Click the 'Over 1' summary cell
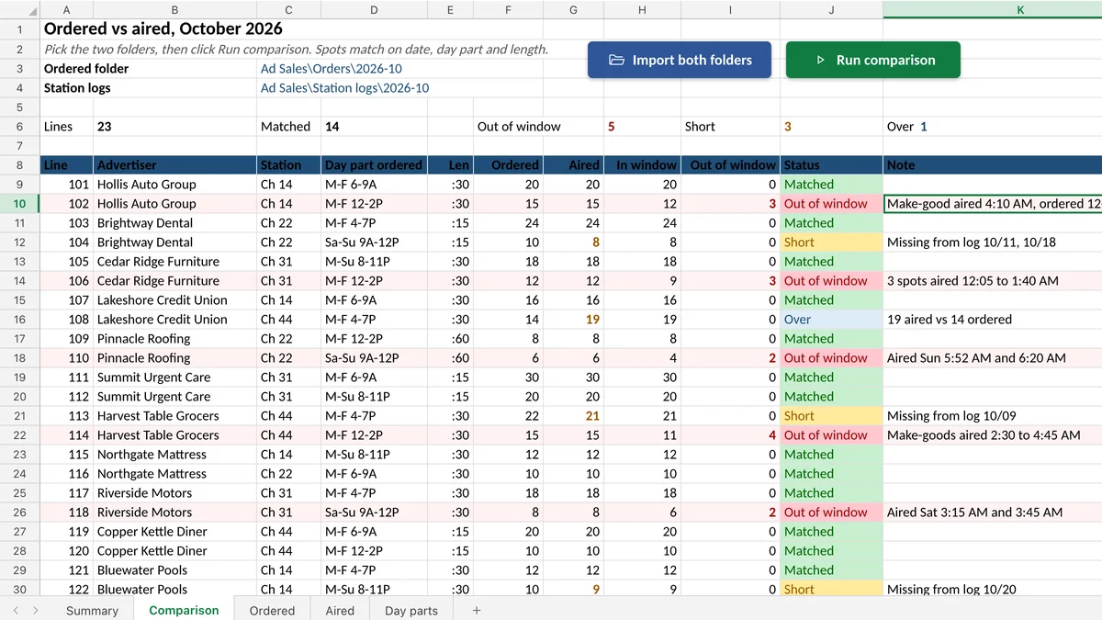Image resolution: width=1102 pixels, height=620 pixels. [x=907, y=127]
